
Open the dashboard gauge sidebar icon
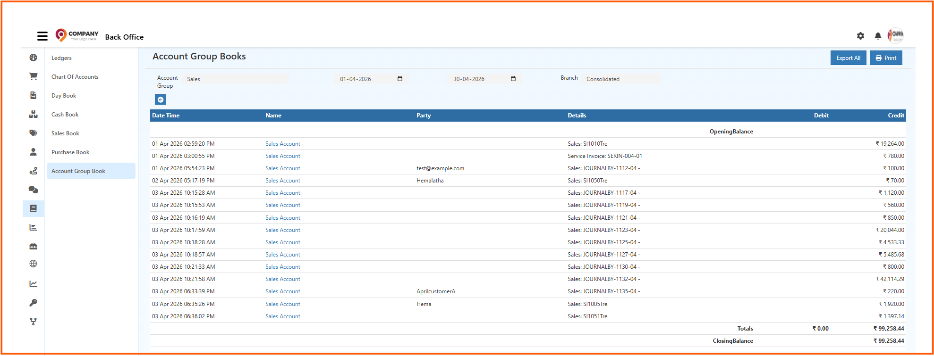pos(33,58)
